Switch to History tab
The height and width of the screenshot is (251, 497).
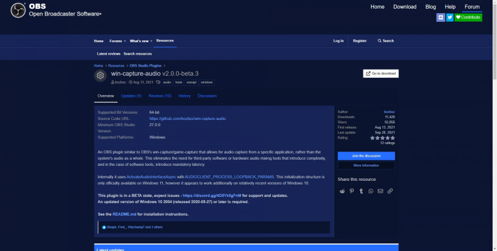(185, 96)
